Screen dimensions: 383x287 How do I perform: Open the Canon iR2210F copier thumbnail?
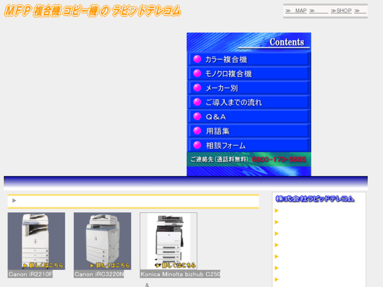click(x=36, y=241)
